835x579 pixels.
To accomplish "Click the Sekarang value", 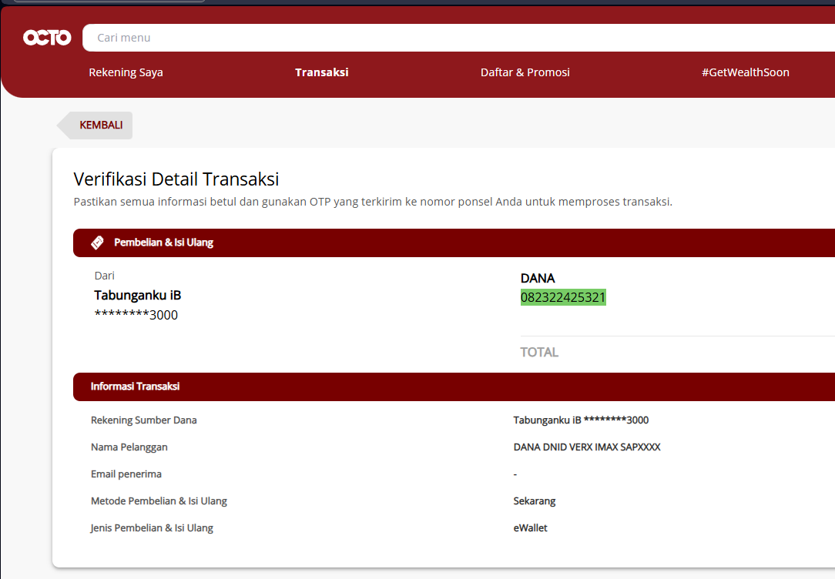I will (x=534, y=501).
